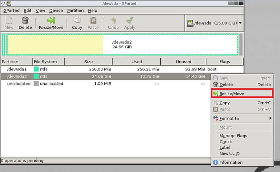Click the 93.69 MiB unused value

[x=195, y=69]
